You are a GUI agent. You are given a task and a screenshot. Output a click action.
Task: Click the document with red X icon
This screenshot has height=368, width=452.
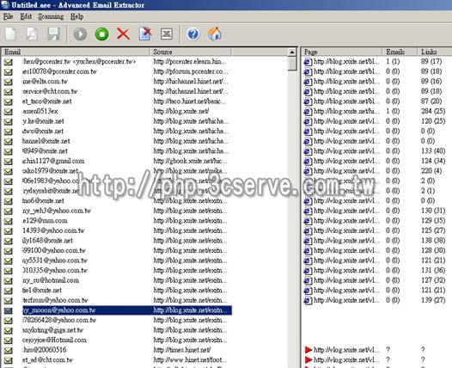coord(145,34)
